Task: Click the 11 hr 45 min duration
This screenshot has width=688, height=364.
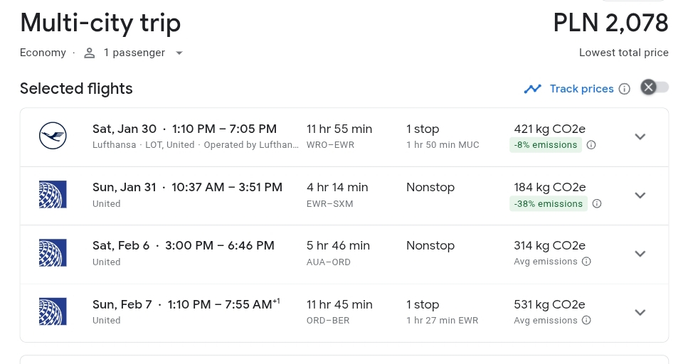Action: pos(339,304)
